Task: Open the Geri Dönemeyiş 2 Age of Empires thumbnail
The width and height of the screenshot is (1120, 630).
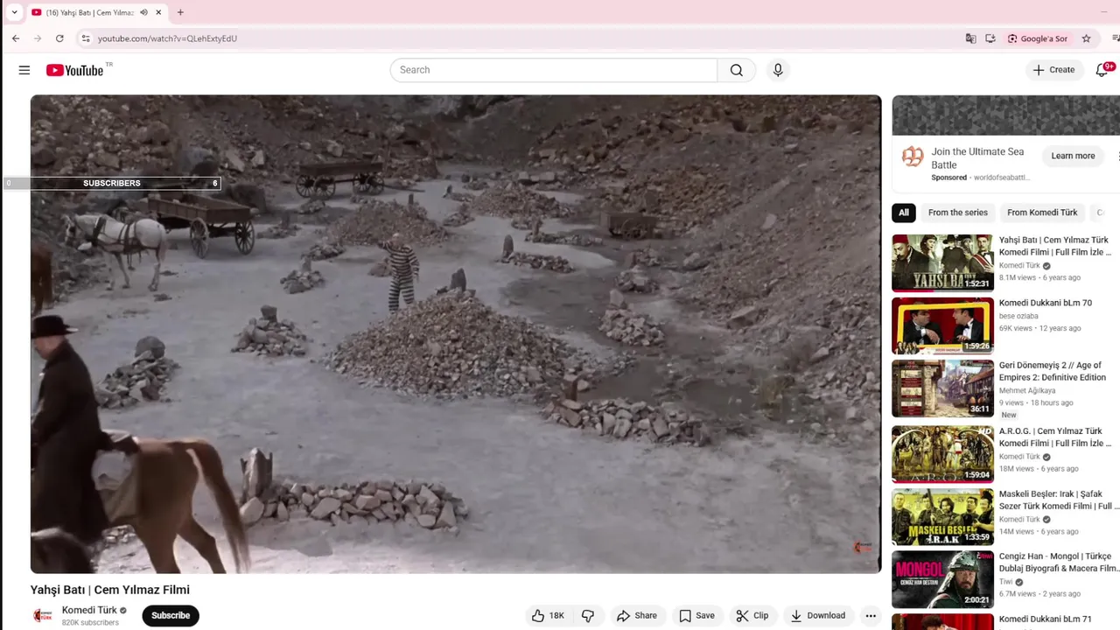Action: (942, 388)
